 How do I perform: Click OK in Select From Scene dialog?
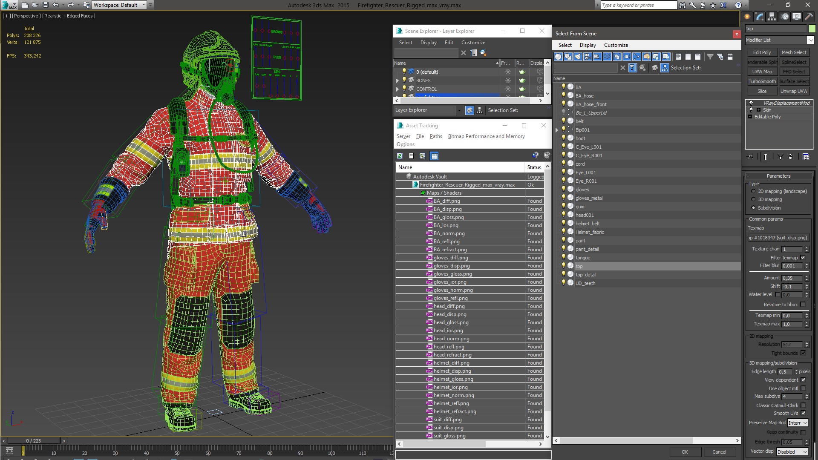coord(684,452)
